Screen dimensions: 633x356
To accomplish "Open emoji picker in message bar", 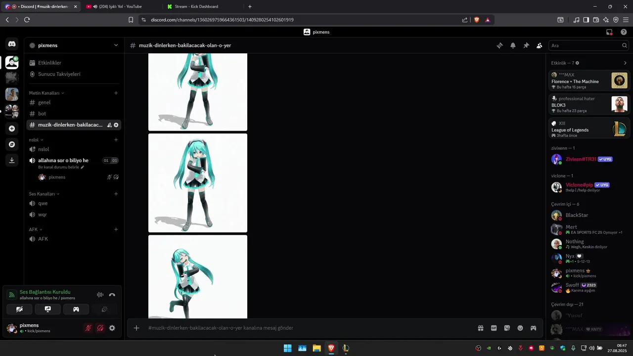I will [x=520, y=328].
